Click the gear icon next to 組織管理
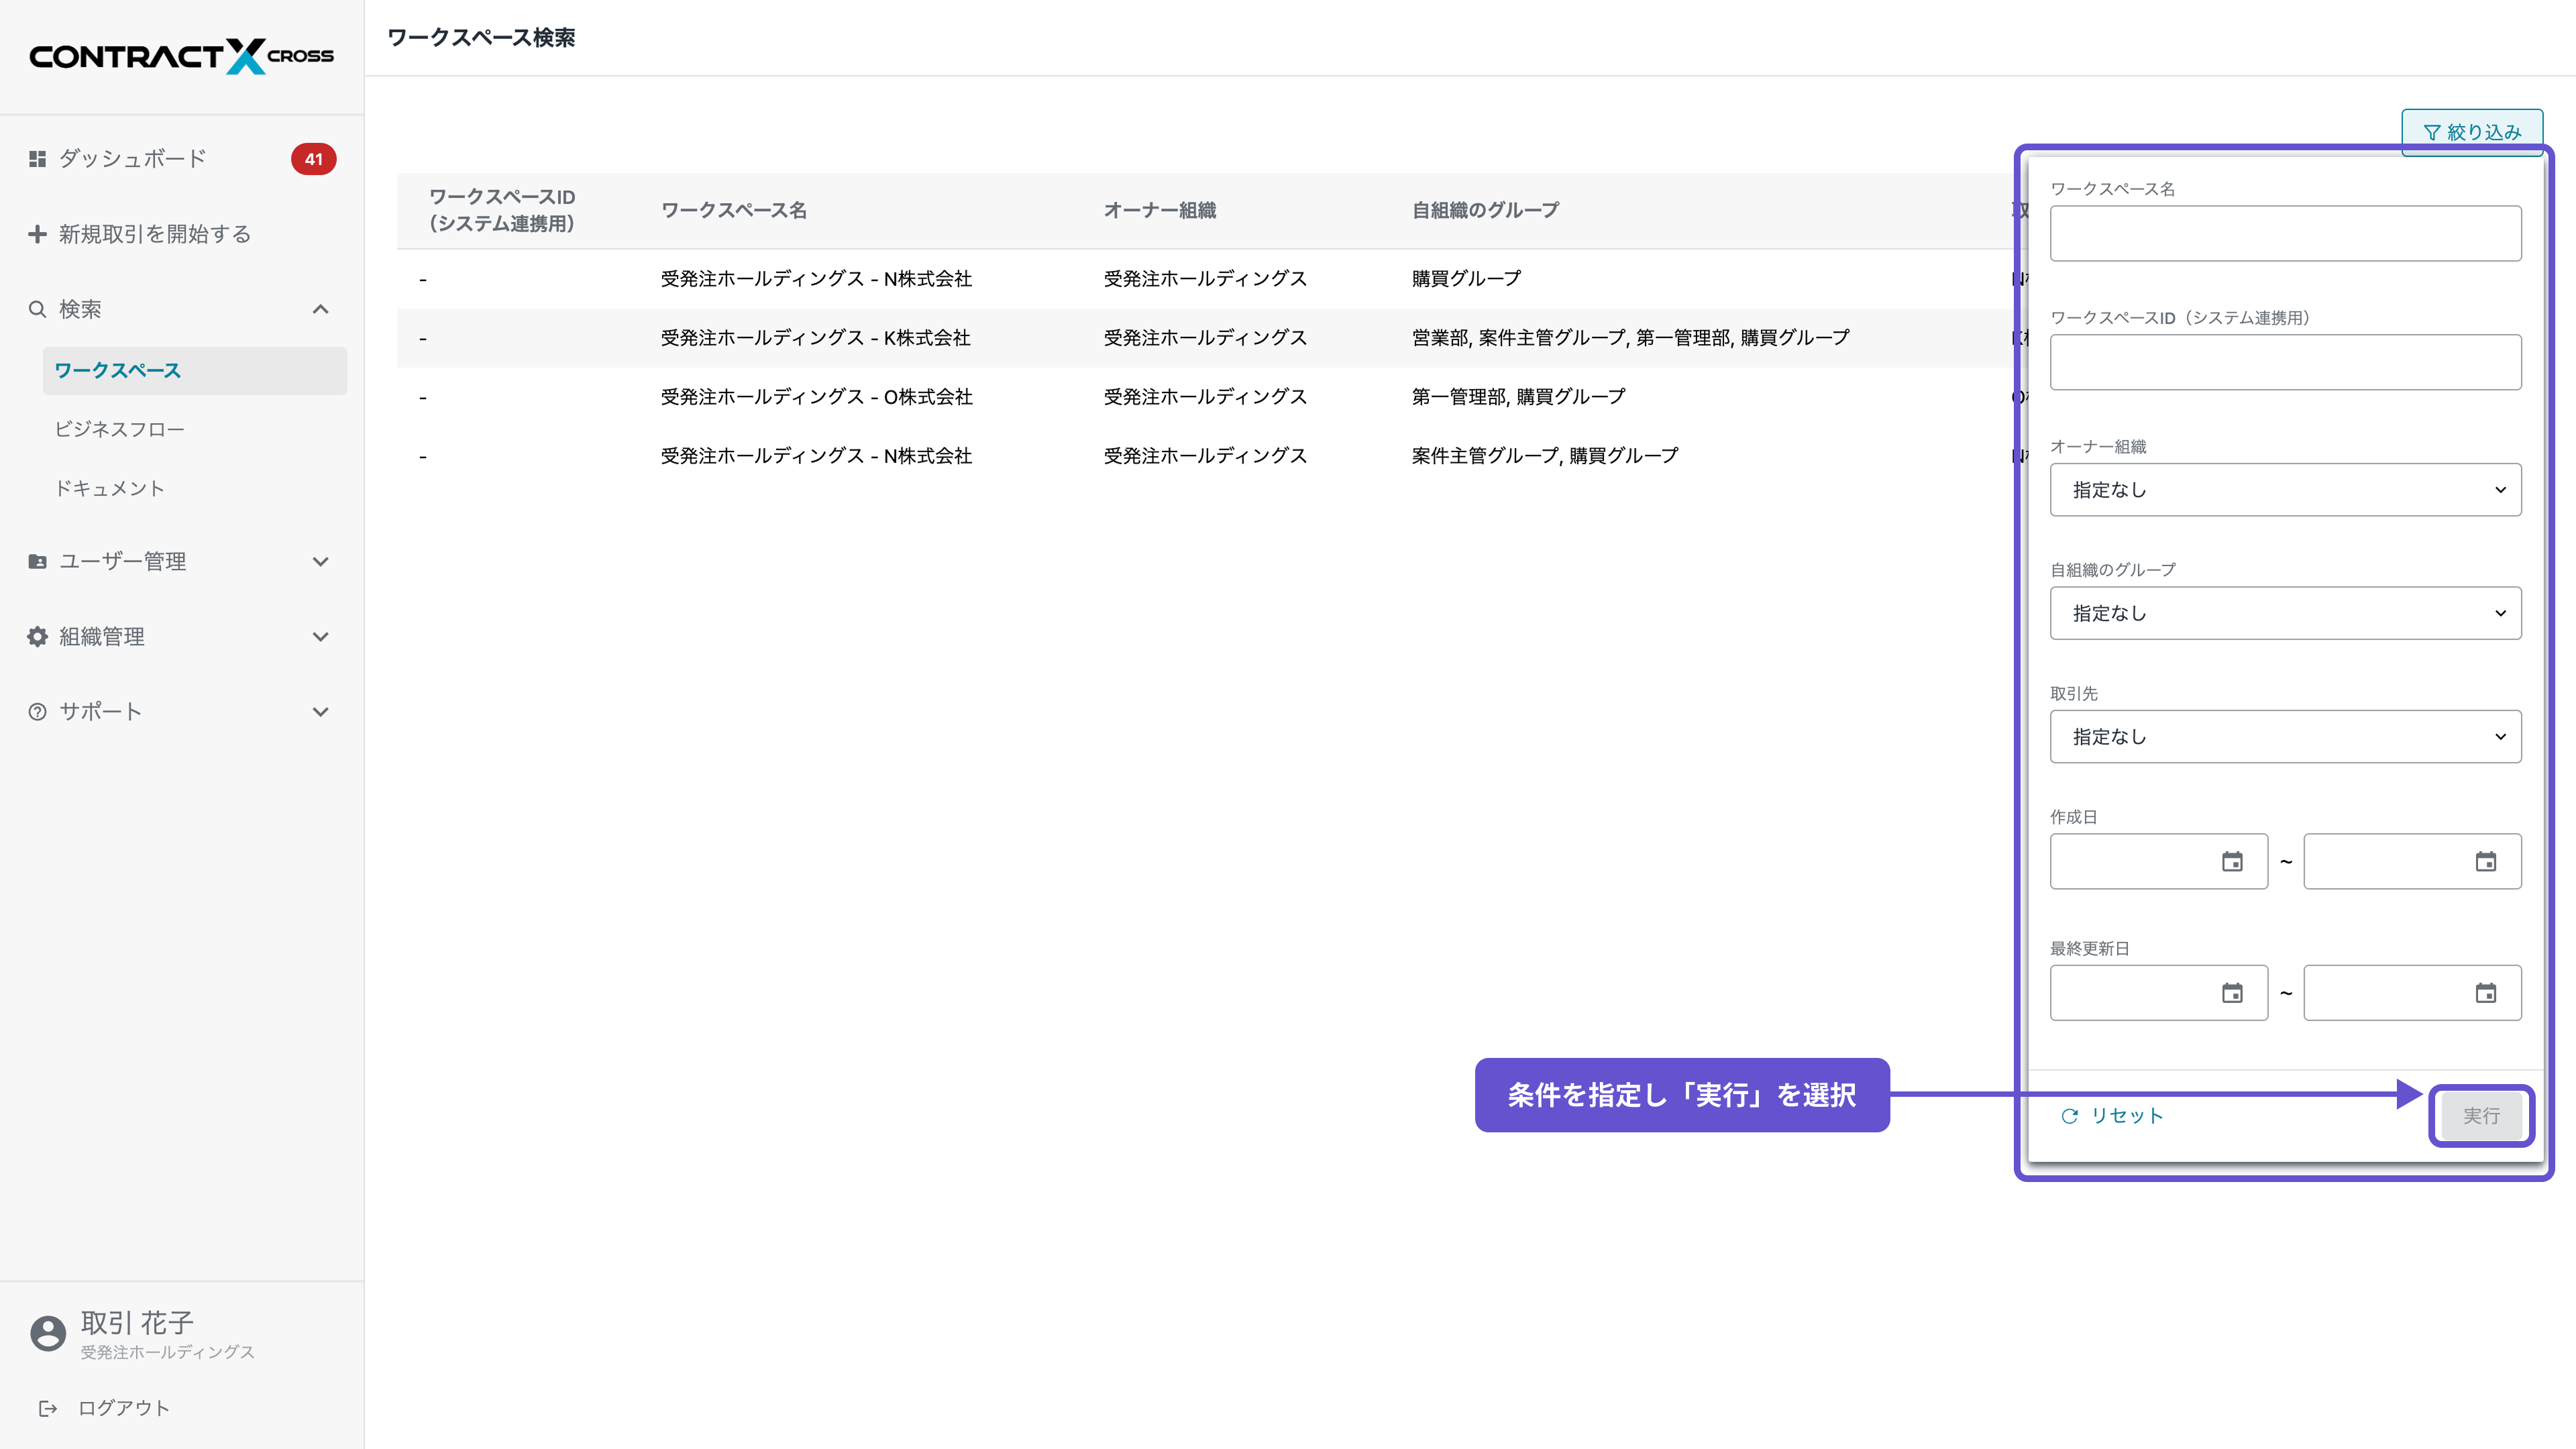Image resolution: width=2576 pixels, height=1449 pixels. click(37, 636)
